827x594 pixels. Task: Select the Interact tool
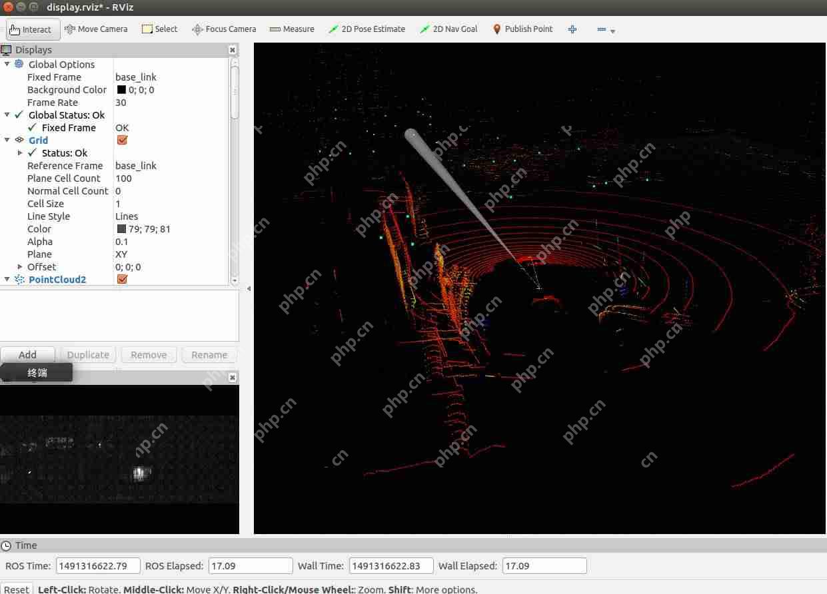coord(31,29)
